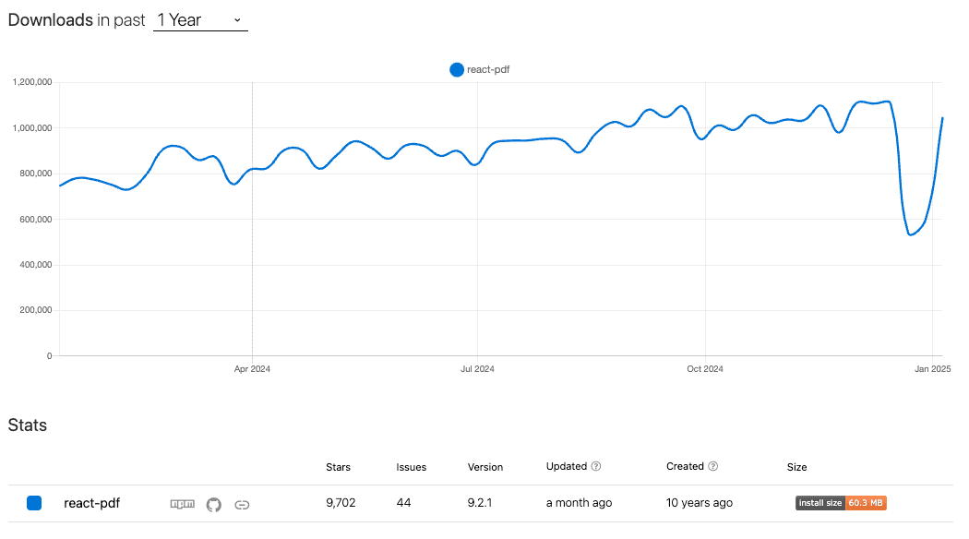Image resolution: width=969 pixels, height=539 pixels.
Task: Toggle react-pdf visibility via its stats row marker
Action: 34,502
